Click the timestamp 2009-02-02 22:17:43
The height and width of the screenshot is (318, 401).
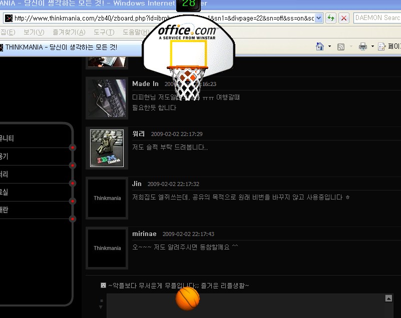[x=188, y=234]
